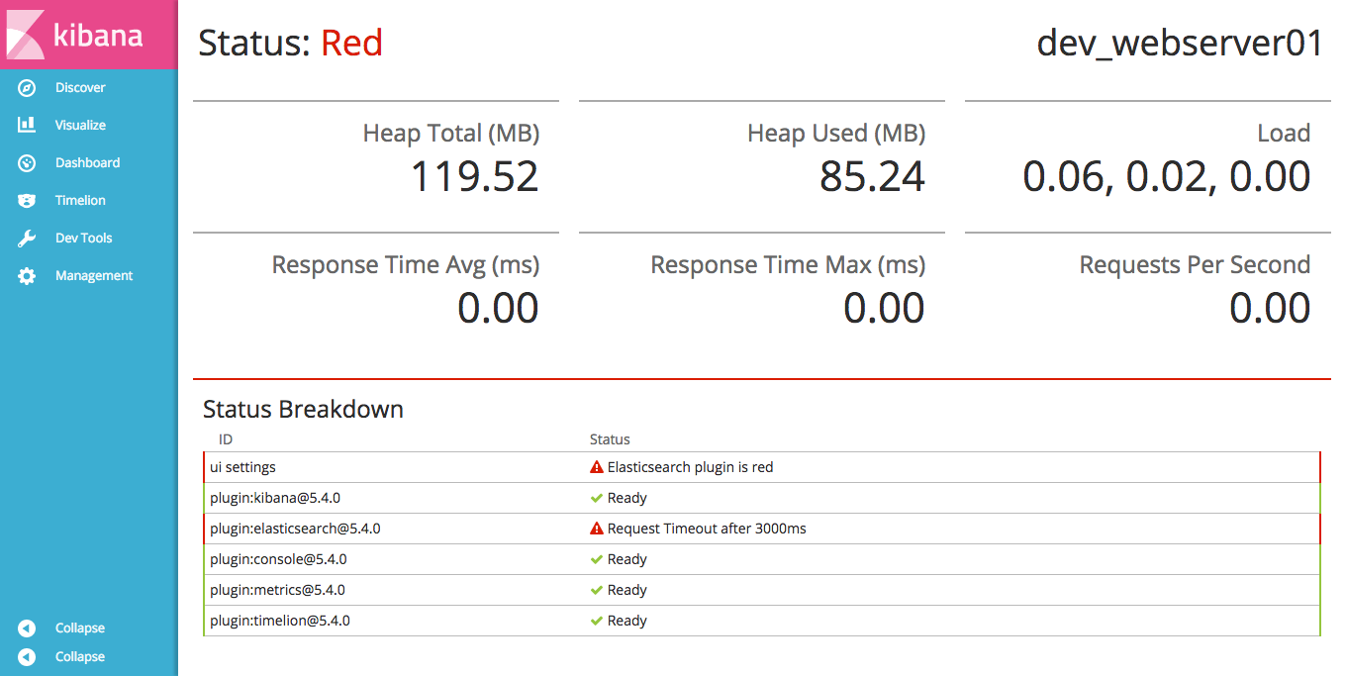Select the Visualize menu label

pyautogui.click(x=80, y=126)
